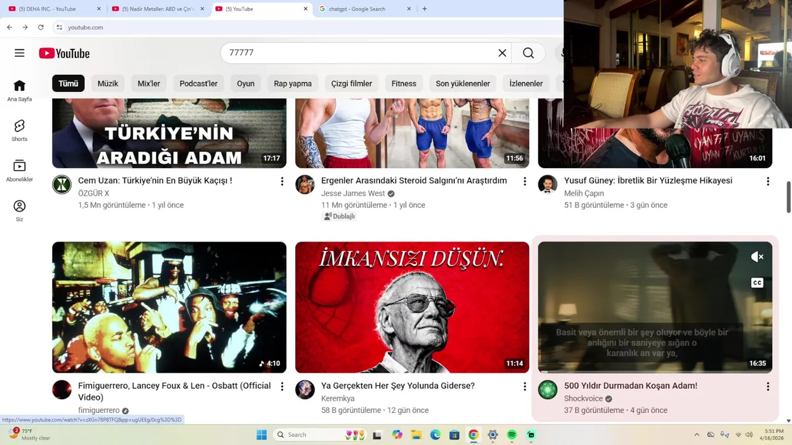This screenshot has width=792, height=445.
Task: Open ÖZGÜR X channel avatar
Action: pos(62,184)
